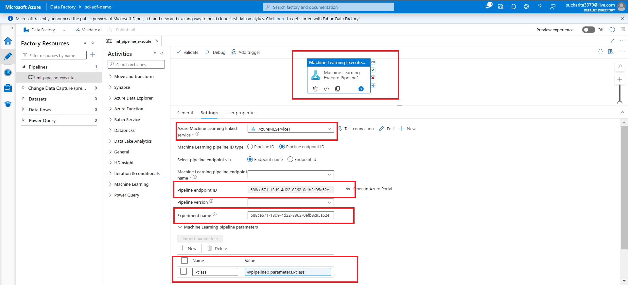Open Azure Machine Learning linked service dropdown
Image resolution: width=628 pixels, height=285 pixels.
pos(291,129)
